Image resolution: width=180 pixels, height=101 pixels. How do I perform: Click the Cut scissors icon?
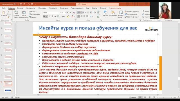click(8, 12)
